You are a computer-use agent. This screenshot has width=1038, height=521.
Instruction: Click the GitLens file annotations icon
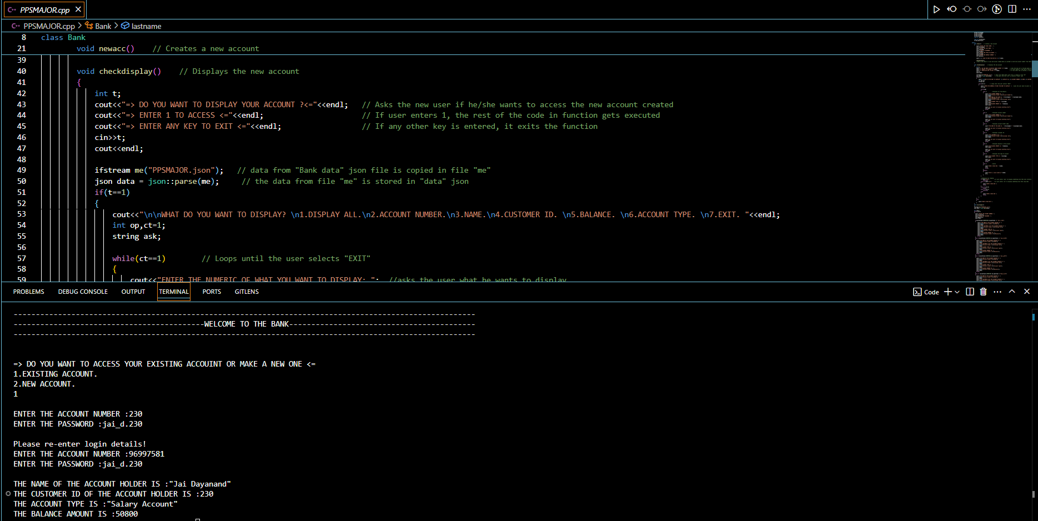pos(997,9)
